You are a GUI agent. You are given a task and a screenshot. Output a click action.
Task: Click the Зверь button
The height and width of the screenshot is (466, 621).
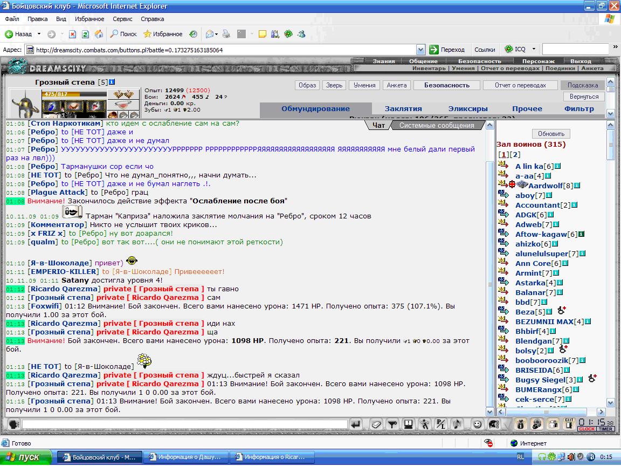tap(334, 85)
